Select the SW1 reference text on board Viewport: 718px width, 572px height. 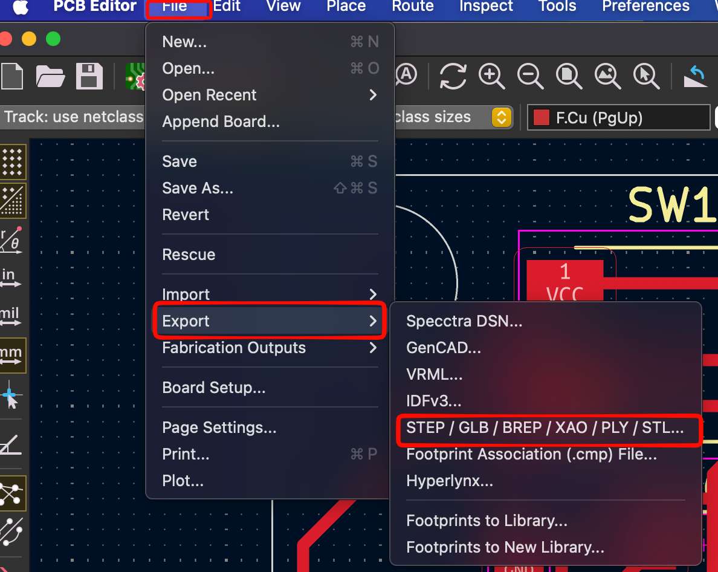tap(672, 205)
